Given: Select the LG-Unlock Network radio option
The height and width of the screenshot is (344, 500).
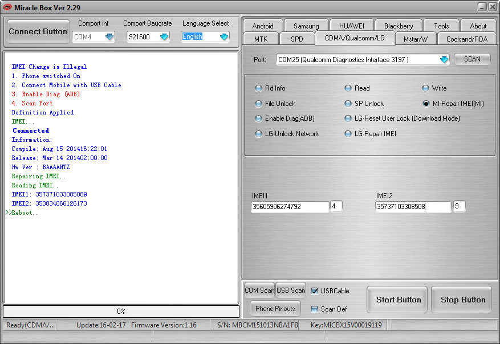Looking at the screenshot, I should coord(287,134).
